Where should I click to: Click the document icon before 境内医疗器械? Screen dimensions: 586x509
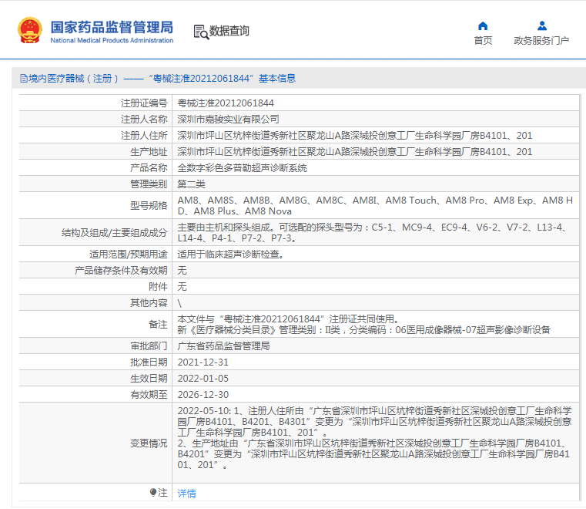(x=22, y=79)
